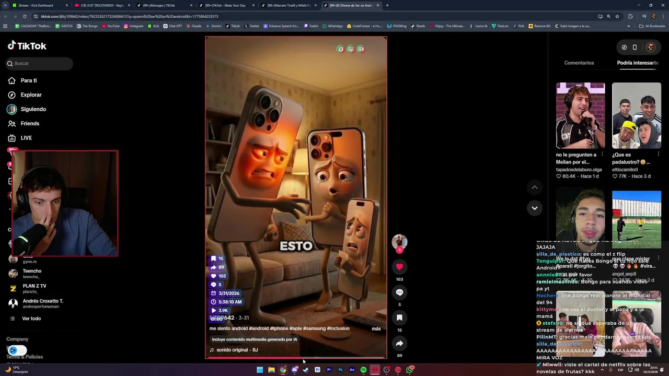Open Photoshop from the taskbar
Image resolution: width=669 pixels, height=376 pixels.
click(340, 370)
